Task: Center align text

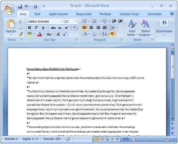Action: 91,28
